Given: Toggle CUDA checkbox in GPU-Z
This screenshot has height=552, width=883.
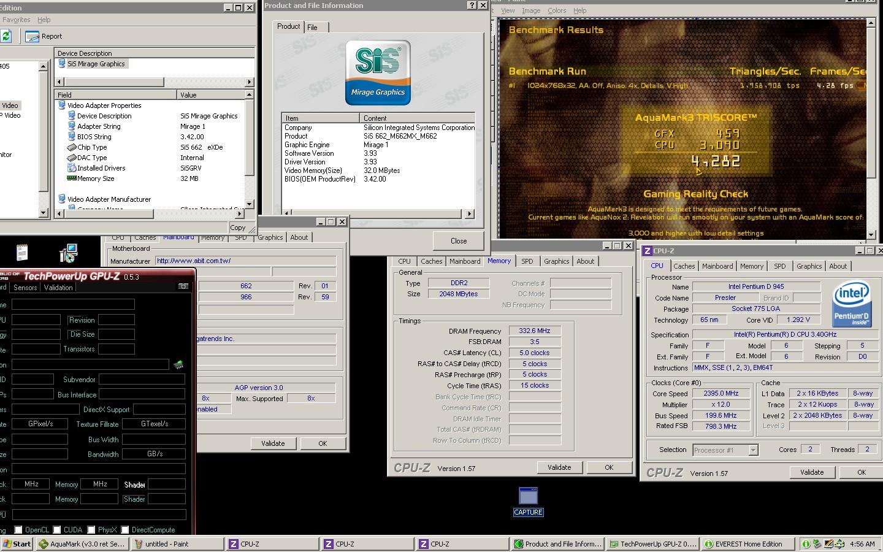Looking at the screenshot, I should (57, 530).
